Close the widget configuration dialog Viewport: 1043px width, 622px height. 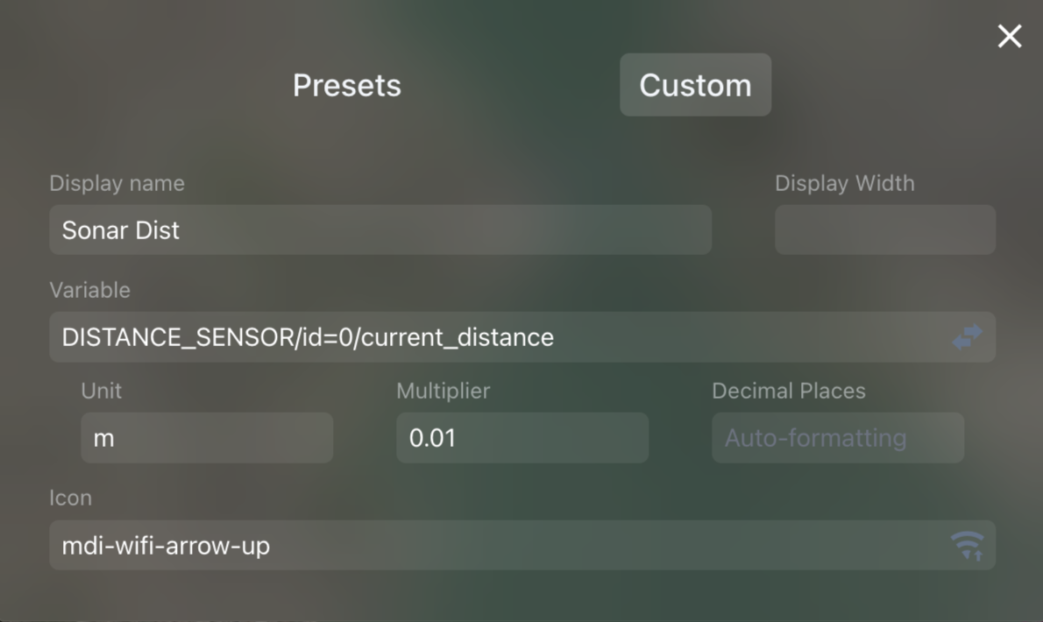pos(1009,36)
